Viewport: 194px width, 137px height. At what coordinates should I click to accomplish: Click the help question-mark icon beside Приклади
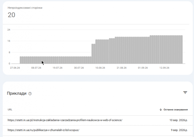tap(30, 94)
